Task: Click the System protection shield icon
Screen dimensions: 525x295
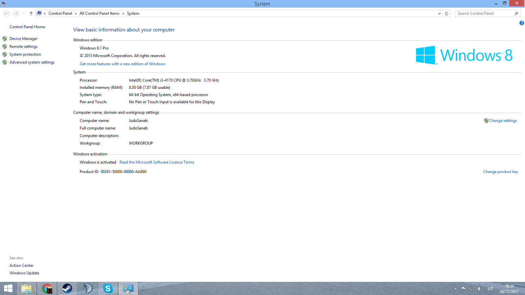Action: pyautogui.click(x=5, y=54)
